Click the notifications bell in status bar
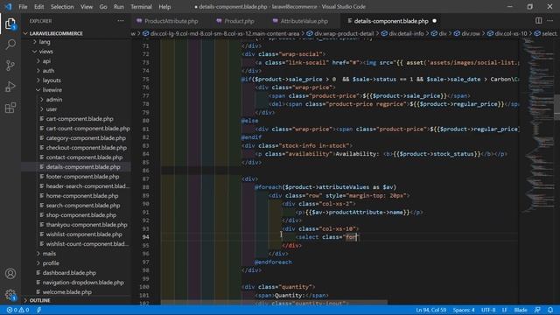The height and width of the screenshot is (315, 560). (x=550, y=310)
